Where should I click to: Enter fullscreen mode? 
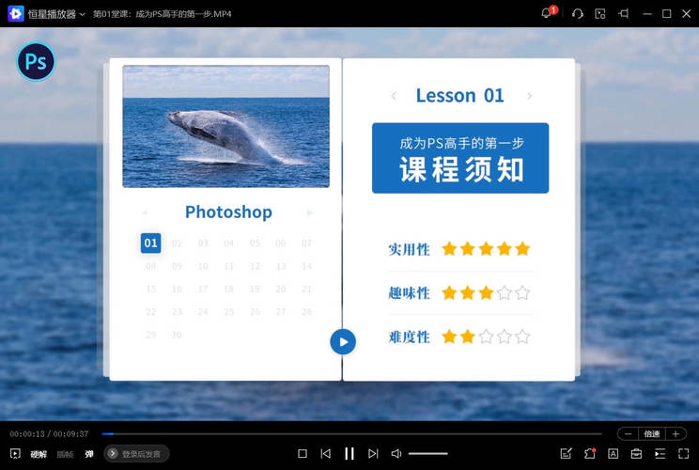[x=683, y=453]
